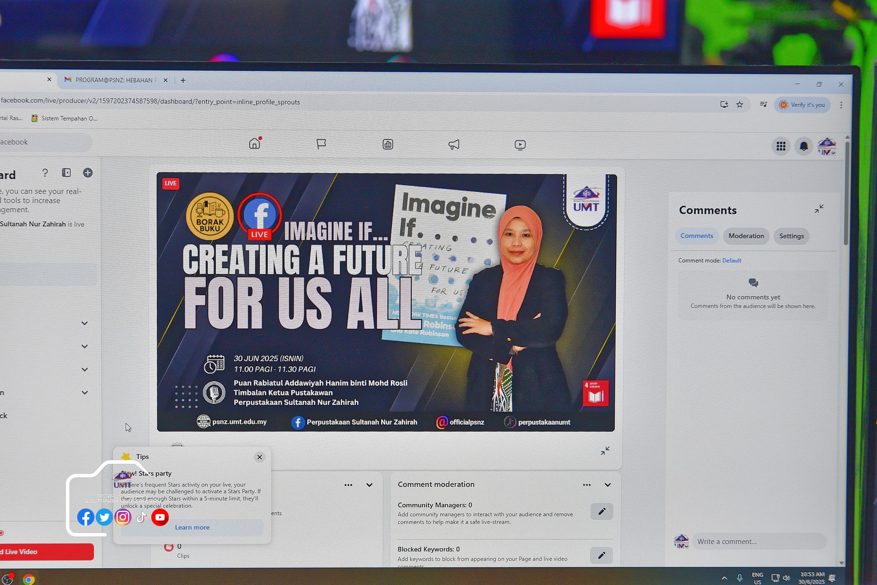Viewport: 877px width, 585px height.
Task: Switch to the Moderation tab
Action: pos(746,236)
